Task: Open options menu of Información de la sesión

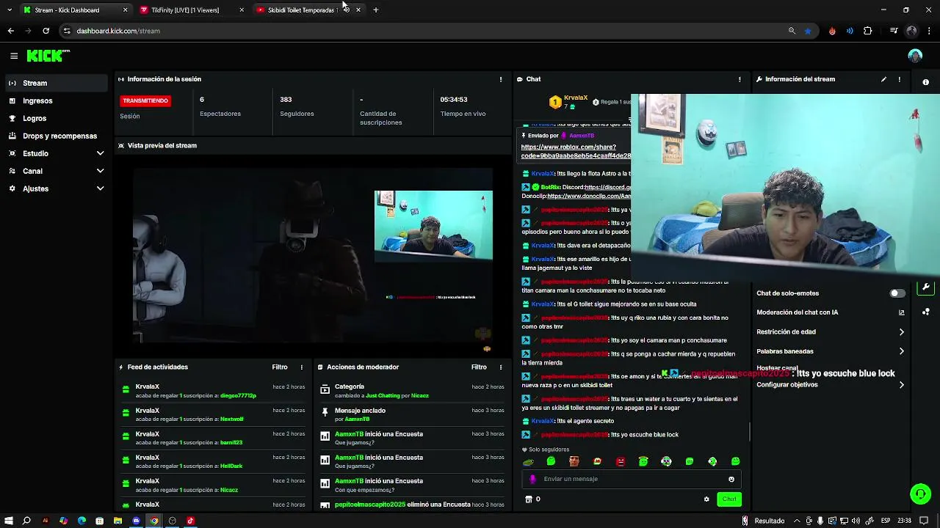Action: (x=501, y=79)
